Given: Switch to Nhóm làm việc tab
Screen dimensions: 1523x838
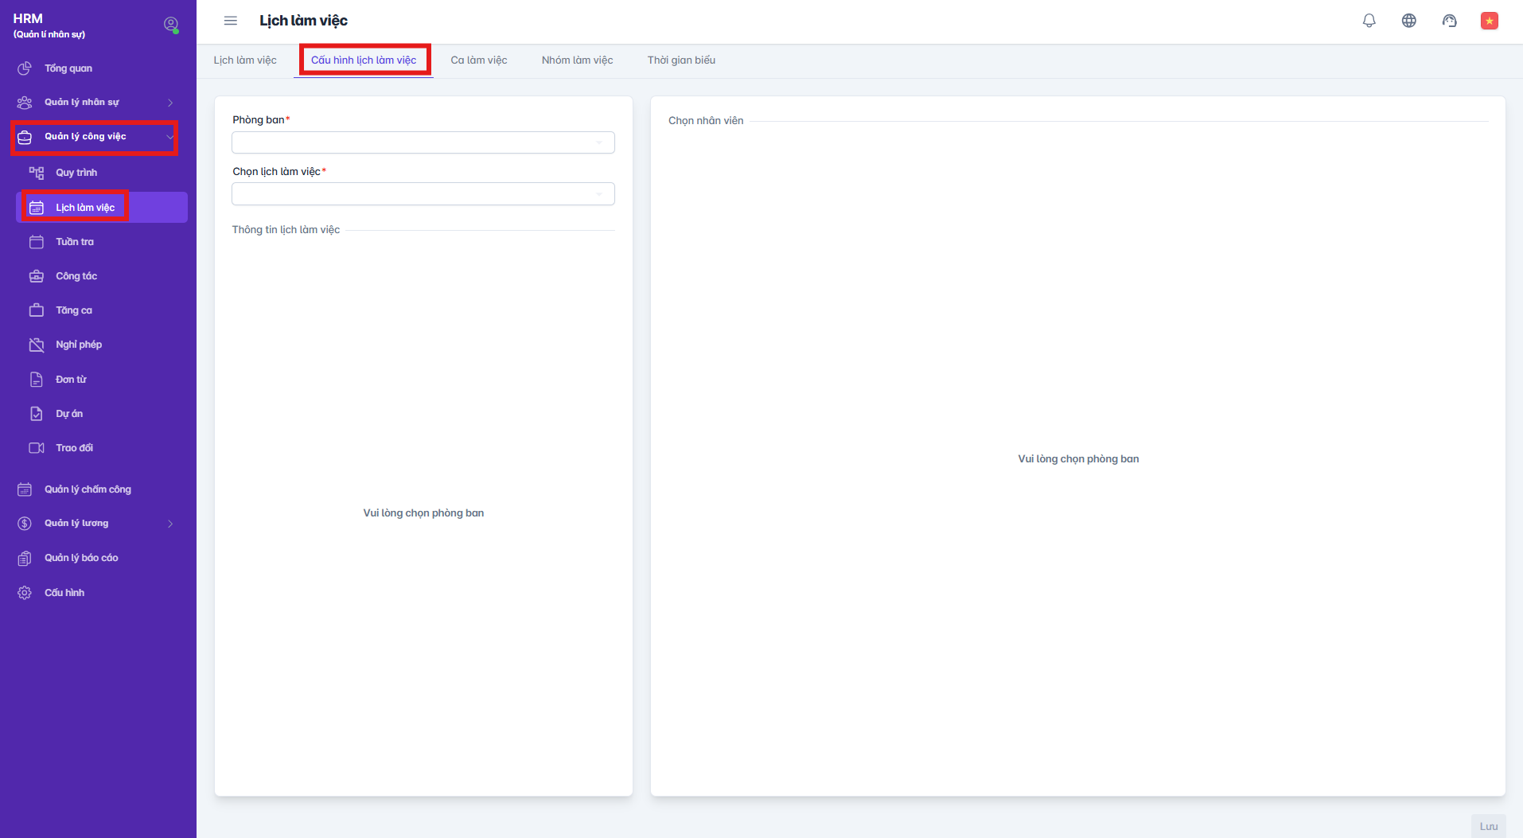Looking at the screenshot, I should tap(577, 60).
